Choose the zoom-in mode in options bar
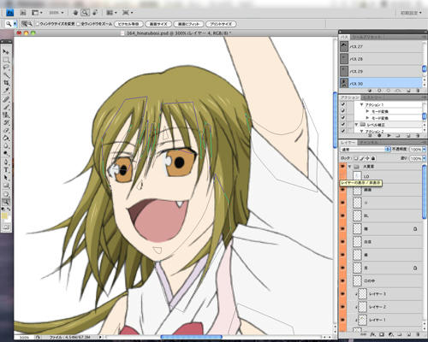The image size is (428, 342). pos(24,24)
